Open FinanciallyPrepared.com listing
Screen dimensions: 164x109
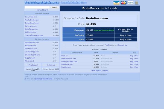click(x=34, y=35)
